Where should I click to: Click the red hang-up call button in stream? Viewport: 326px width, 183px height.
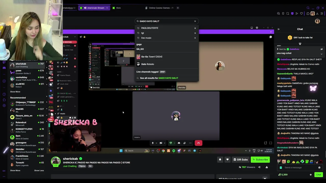[x=198, y=143]
